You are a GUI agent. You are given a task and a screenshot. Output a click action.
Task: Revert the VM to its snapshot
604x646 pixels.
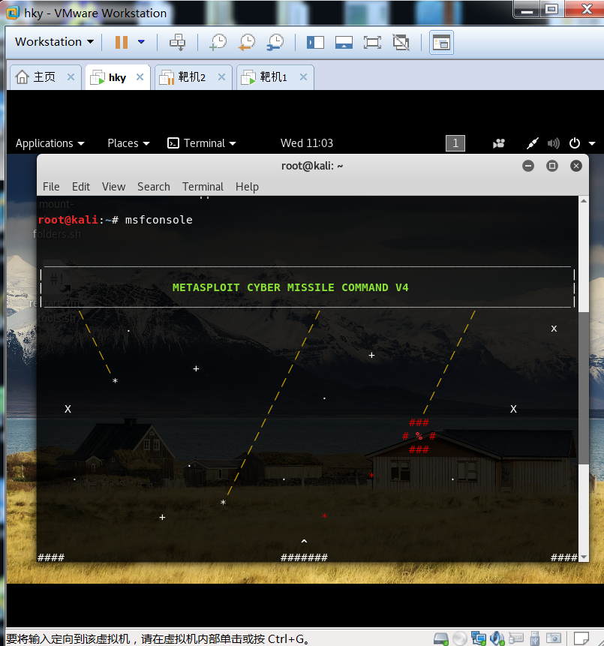[247, 42]
